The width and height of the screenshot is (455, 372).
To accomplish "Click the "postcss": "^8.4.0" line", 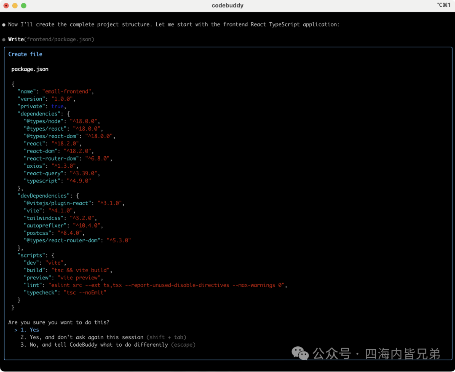I will pyautogui.click(x=54, y=233).
